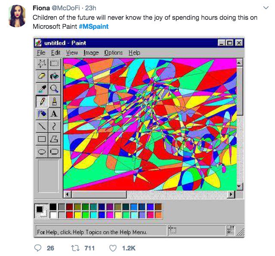
Task: Like the tweet with heart icon
Action: [x=113, y=248]
